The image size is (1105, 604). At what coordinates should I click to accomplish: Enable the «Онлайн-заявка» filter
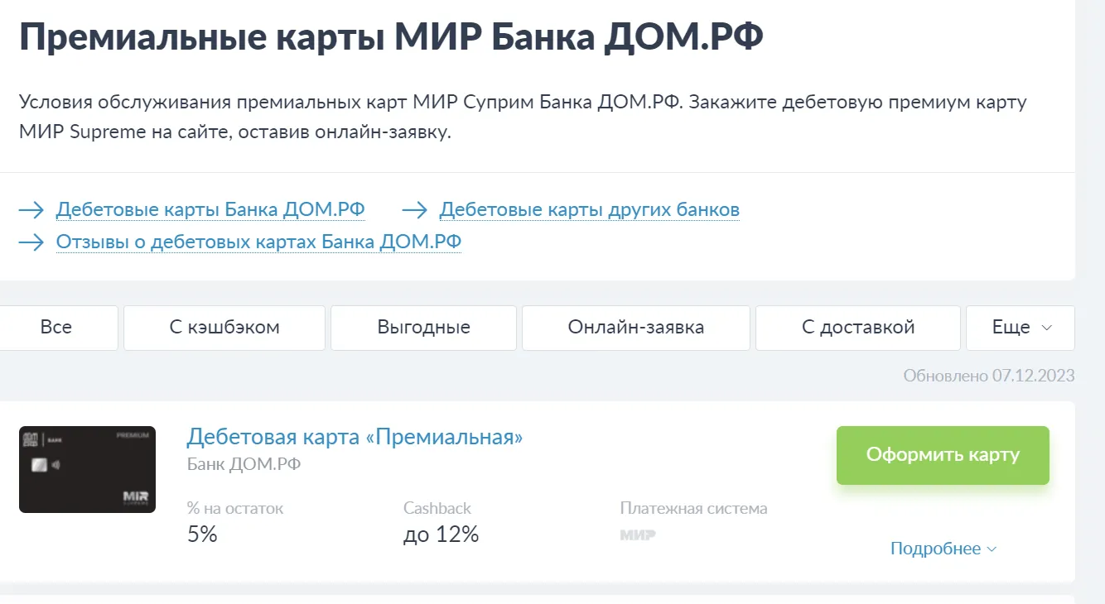click(635, 327)
